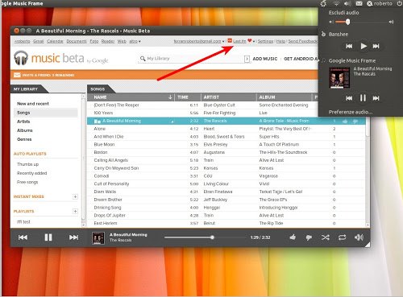Viewport: 403px width, 297px height.
Task: Click the envelope icon in invite banner
Action: click(17, 75)
